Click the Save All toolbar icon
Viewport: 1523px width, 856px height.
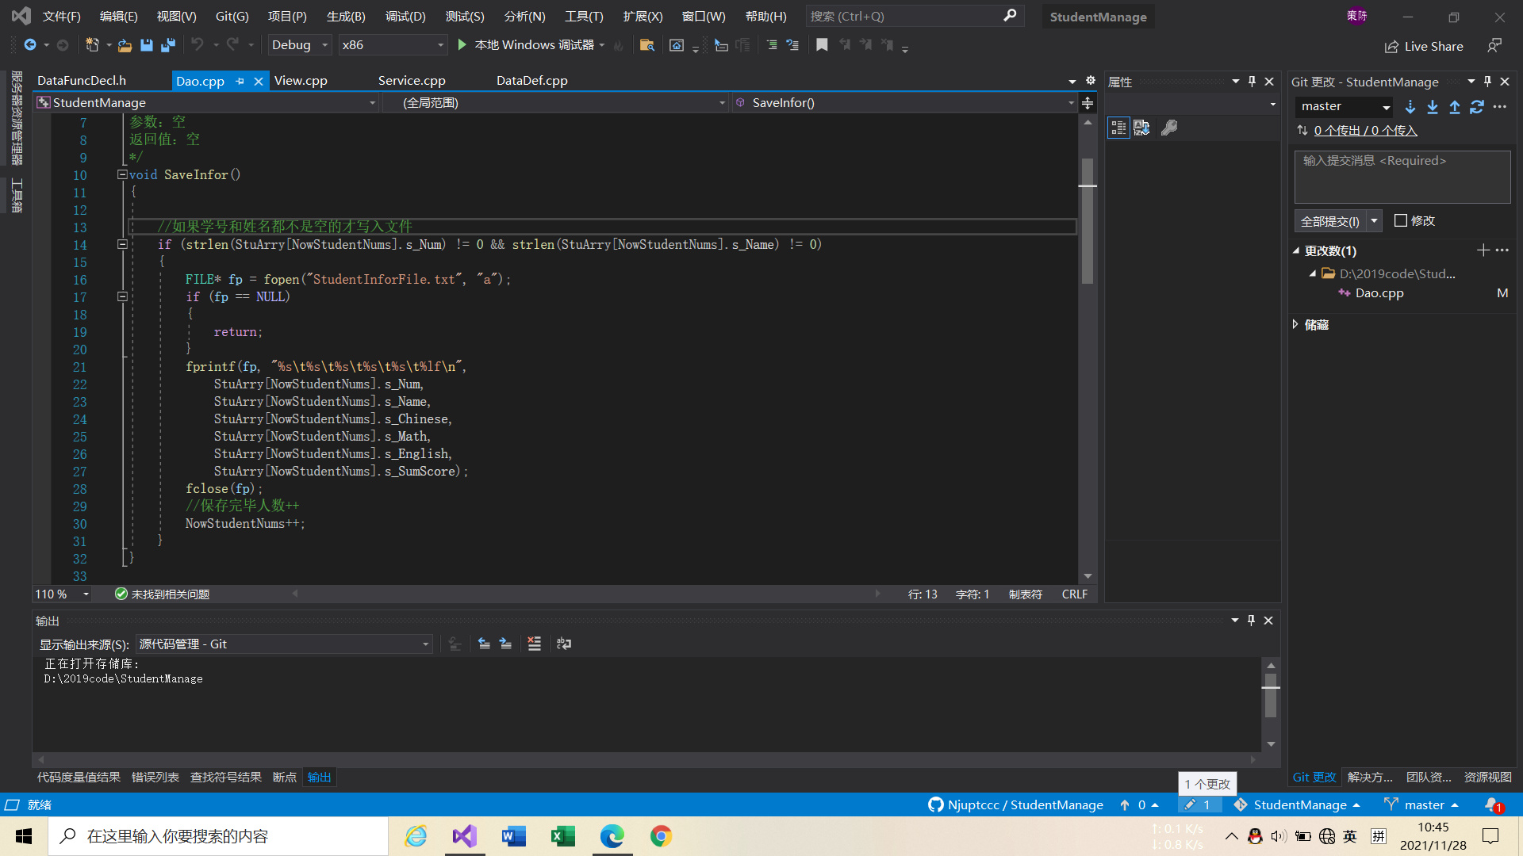(x=168, y=45)
